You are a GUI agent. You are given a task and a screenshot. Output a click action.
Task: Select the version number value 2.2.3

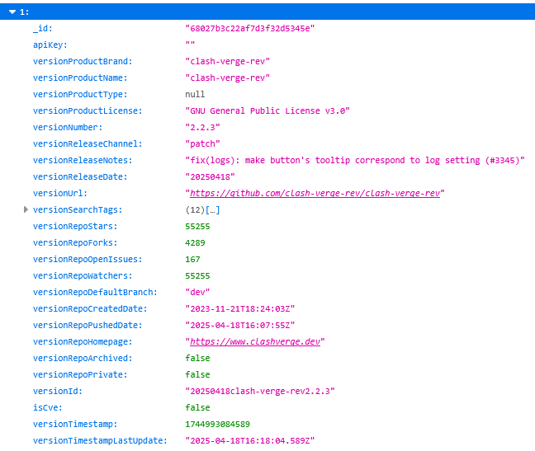pos(202,127)
